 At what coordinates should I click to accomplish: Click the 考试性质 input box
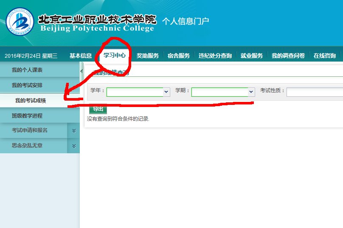(x=315, y=92)
